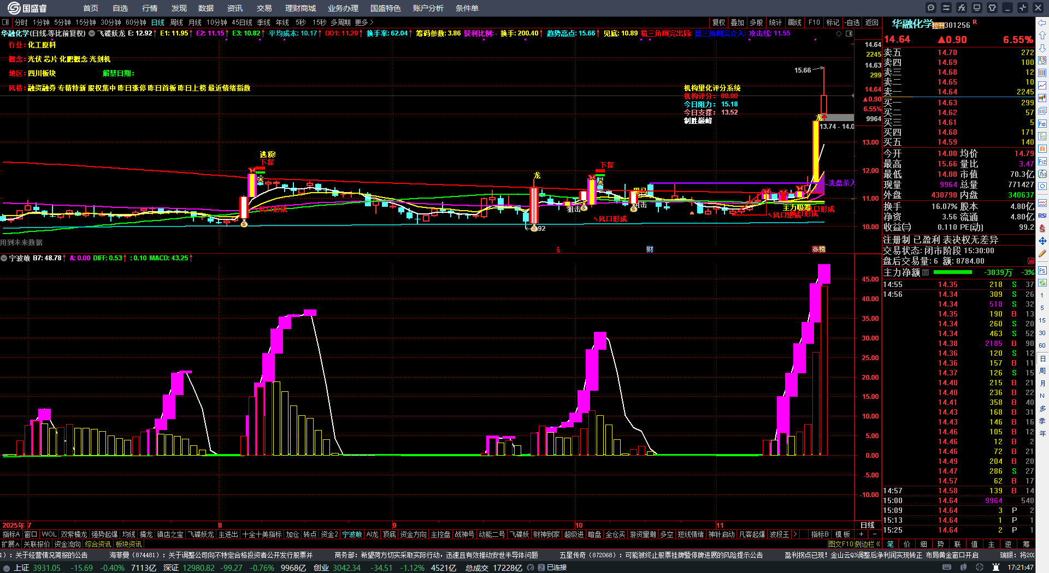This screenshot has width=1049, height=573.
Task: Toggle the 统计 statistics button
Action: (775, 22)
